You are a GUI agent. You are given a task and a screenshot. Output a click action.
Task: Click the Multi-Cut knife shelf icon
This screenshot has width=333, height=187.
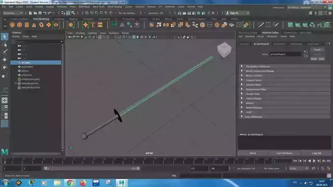[261, 25]
